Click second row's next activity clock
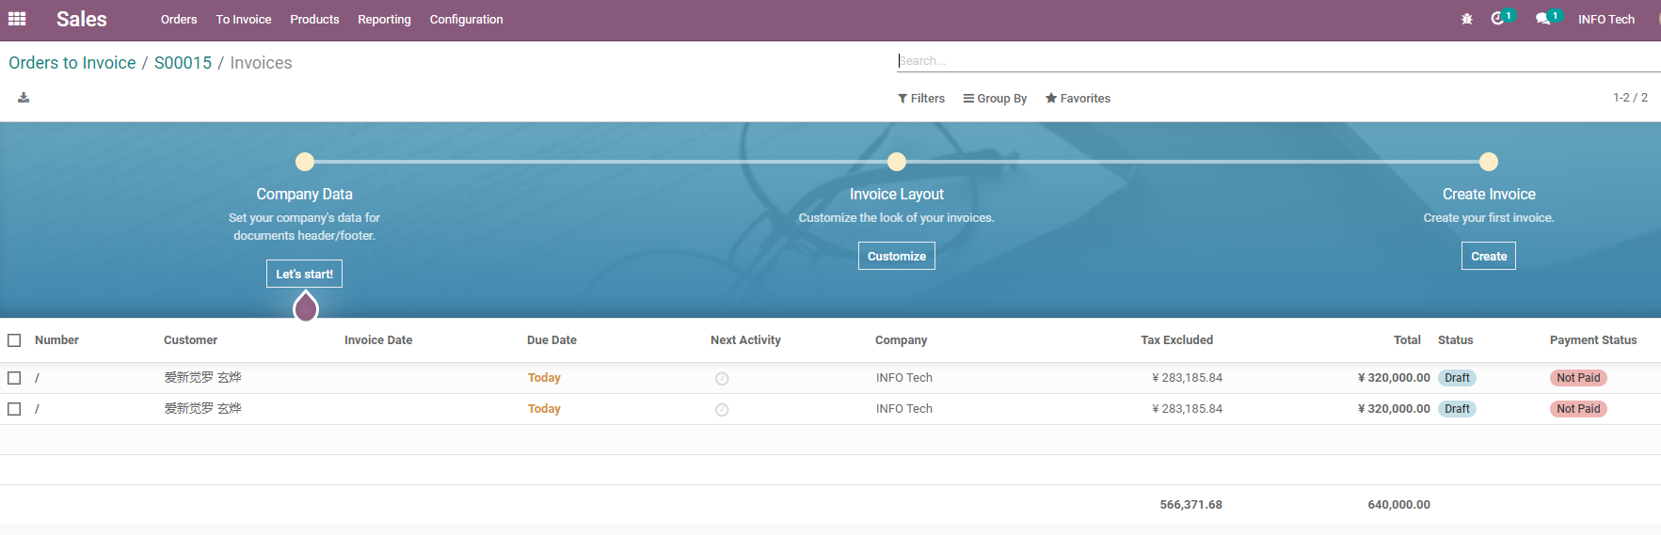Viewport: 1661px width, 535px height. 722,410
